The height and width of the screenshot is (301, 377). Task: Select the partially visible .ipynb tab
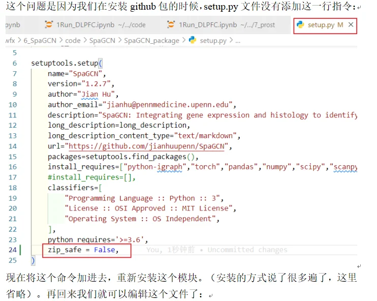[x=13, y=25]
